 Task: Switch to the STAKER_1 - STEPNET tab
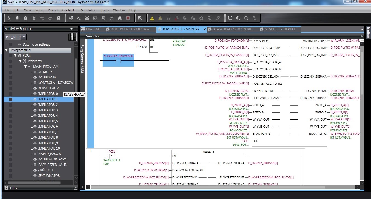[x=280, y=29]
